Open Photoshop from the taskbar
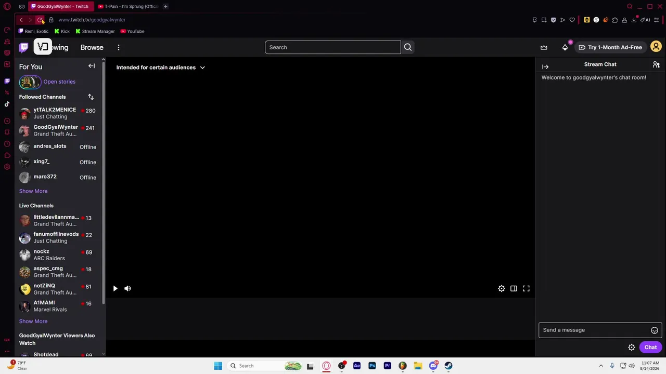 tap(372, 366)
